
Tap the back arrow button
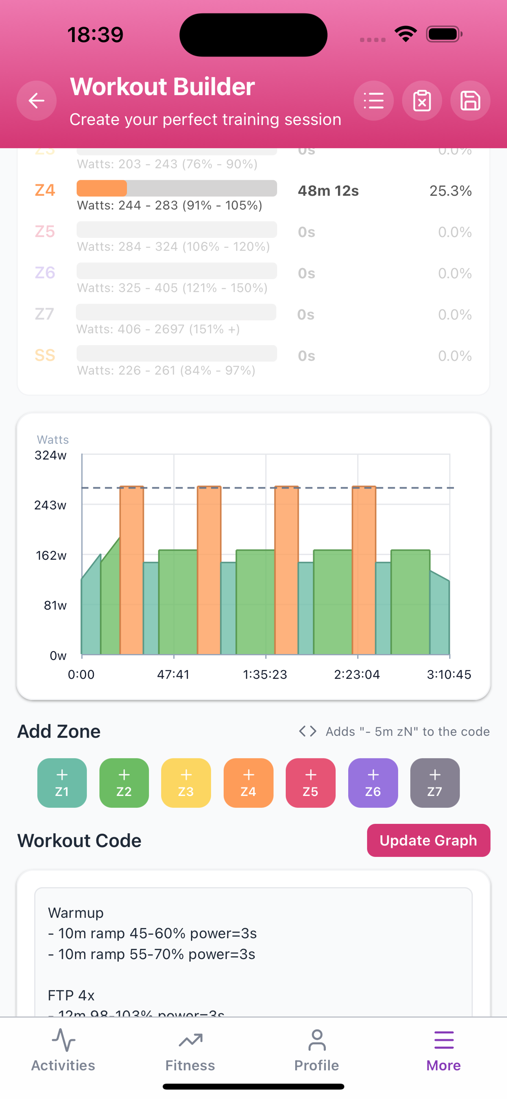(x=37, y=101)
